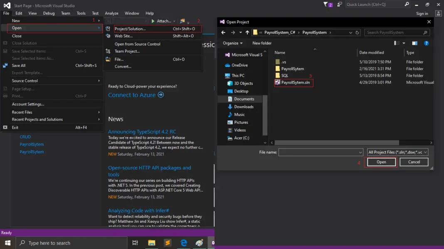Open Help in the Open Project dialog
Image resolution: width=444 pixels, height=249 pixels.
tap(426, 43)
